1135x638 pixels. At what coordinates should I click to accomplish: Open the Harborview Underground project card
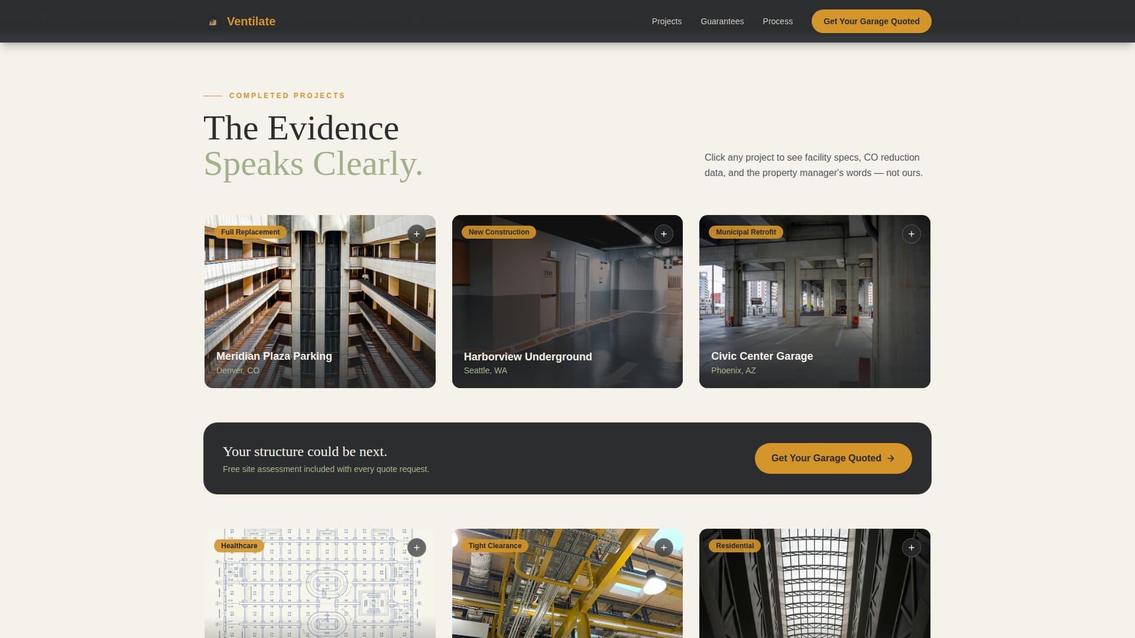tap(567, 301)
